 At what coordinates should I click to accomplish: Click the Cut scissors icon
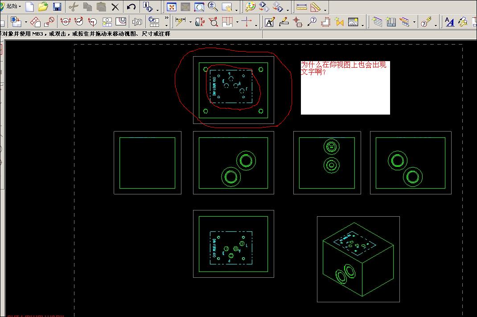pos(73,6)
